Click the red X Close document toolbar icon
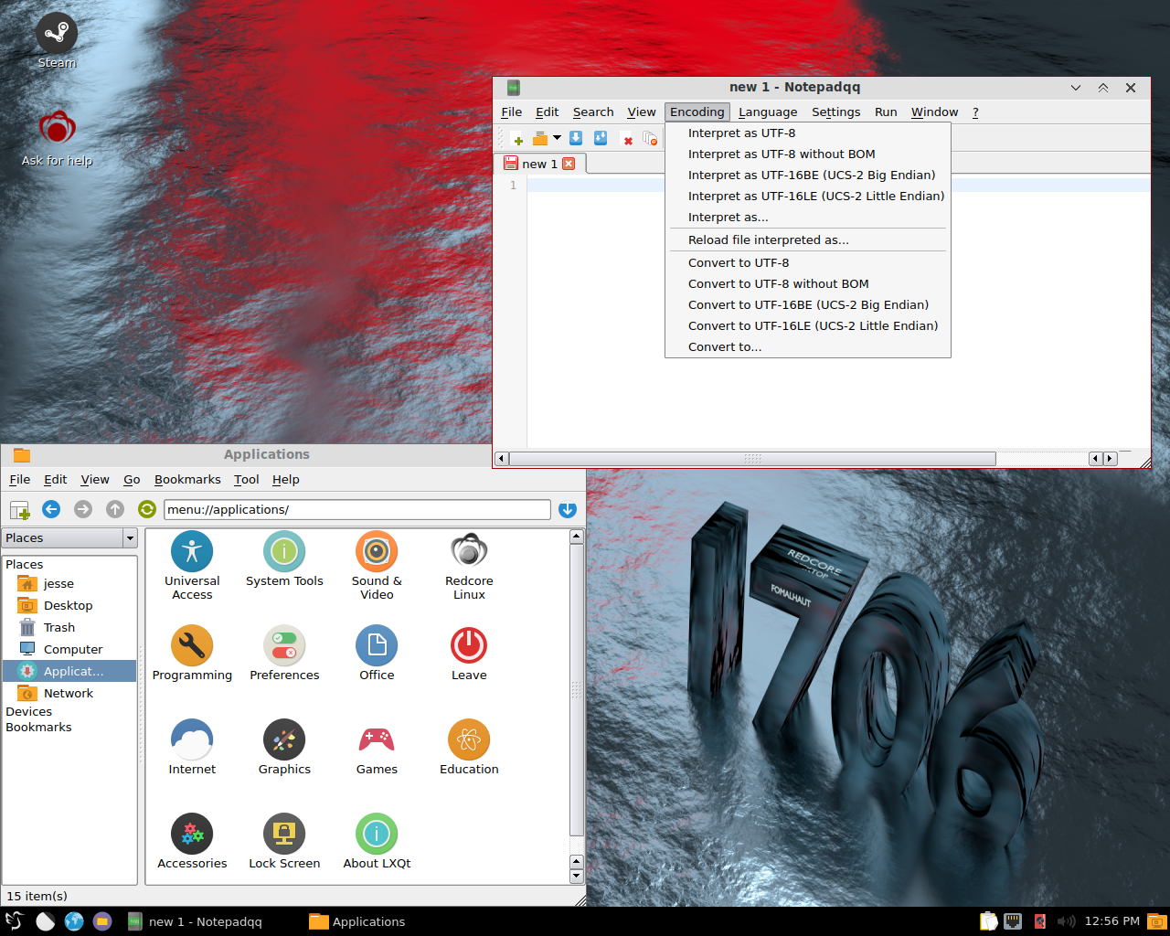This screenshot has width=1170, height=936. coord(628,140)
